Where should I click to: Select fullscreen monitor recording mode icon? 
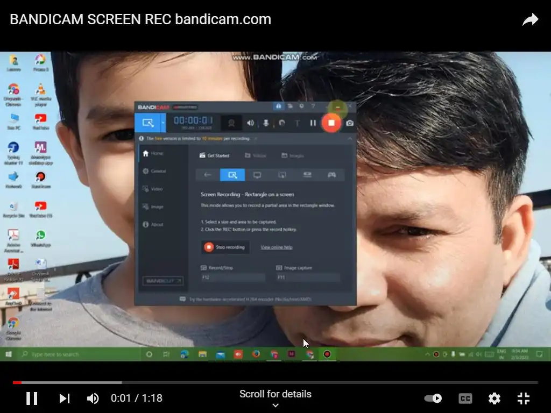tap(257, 175)
